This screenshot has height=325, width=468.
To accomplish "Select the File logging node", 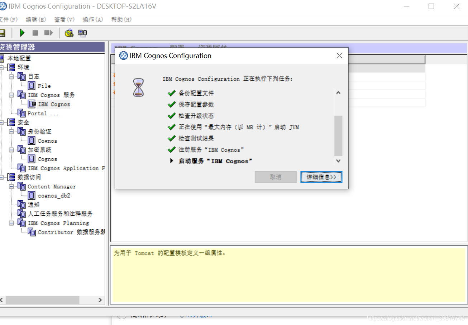I will pyautogui.click(x=44, y=86).
